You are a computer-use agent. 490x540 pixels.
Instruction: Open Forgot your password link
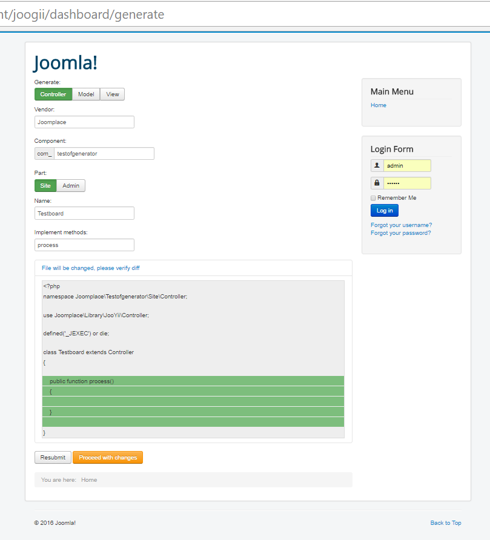point(401,233)
